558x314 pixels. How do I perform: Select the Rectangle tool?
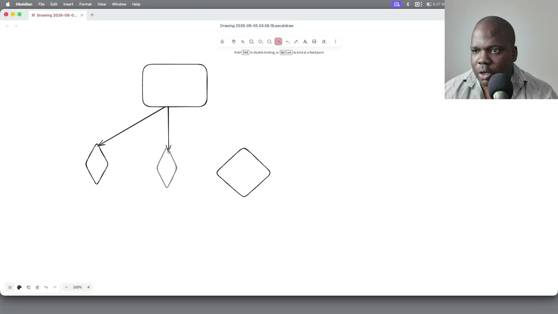point(252,41)
